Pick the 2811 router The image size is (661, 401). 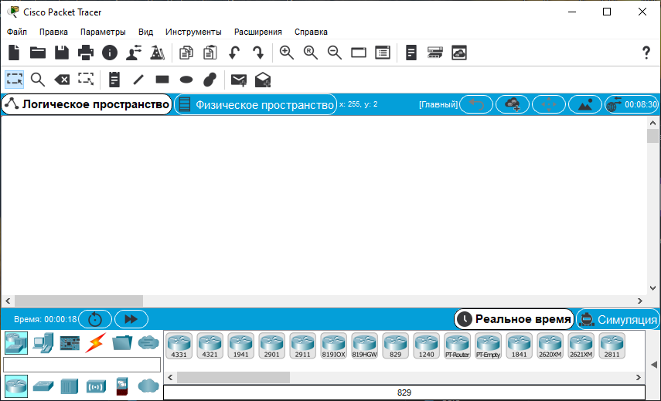point(612,346)
